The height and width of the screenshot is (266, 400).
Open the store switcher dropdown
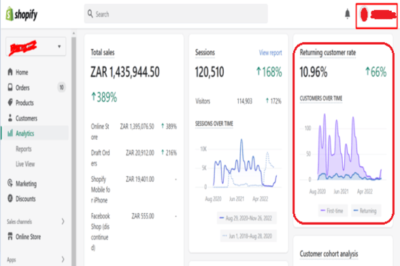point(35,47)
